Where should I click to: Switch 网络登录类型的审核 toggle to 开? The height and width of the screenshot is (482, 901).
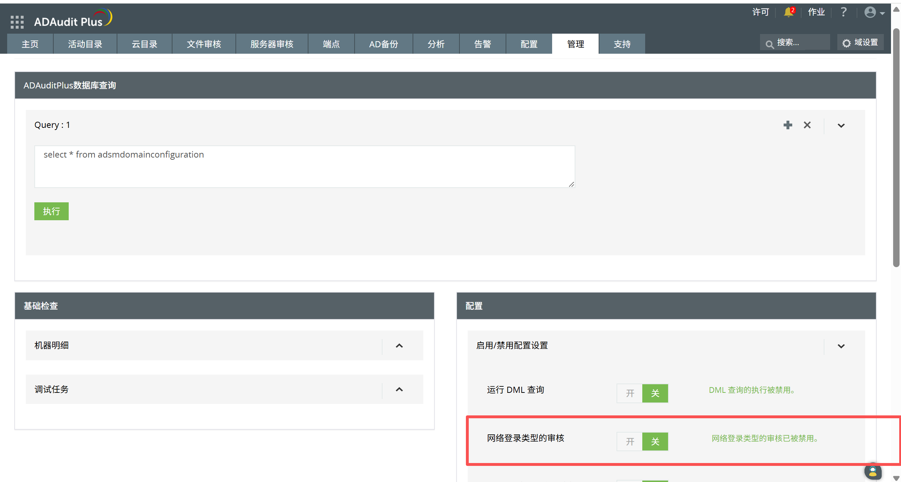tap(630, 441)
